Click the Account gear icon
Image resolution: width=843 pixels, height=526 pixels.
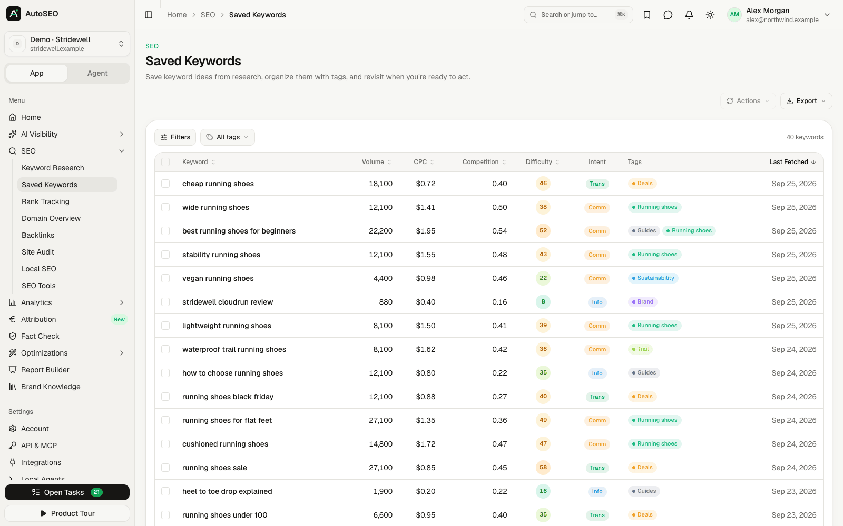pos(13,429)
